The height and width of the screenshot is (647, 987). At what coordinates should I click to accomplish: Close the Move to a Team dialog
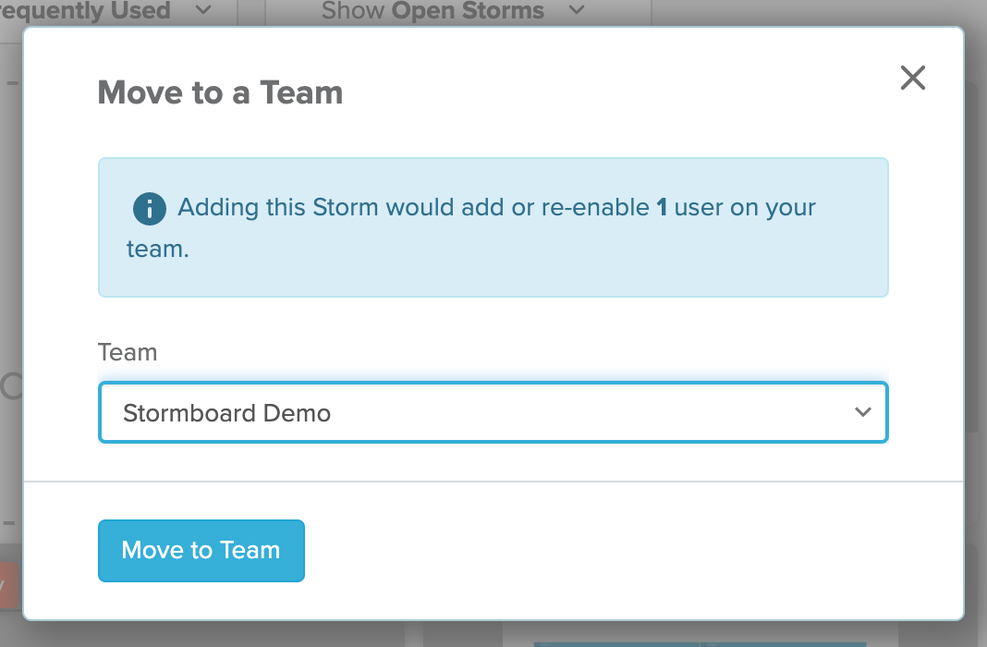(x=913, y=78)
